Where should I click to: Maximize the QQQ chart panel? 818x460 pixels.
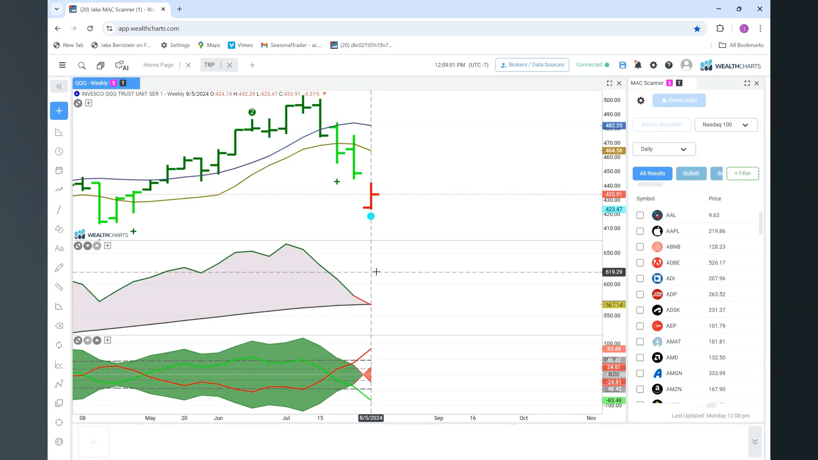tap(609, 83)
